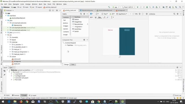This screenshot has width=185, height=104.
Task: Click the layout breadcrumb in navigation bar
Action: [39, 7]
